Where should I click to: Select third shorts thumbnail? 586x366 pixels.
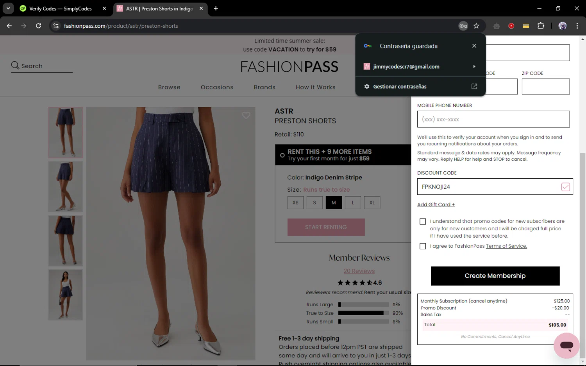(x=65, y=241)
